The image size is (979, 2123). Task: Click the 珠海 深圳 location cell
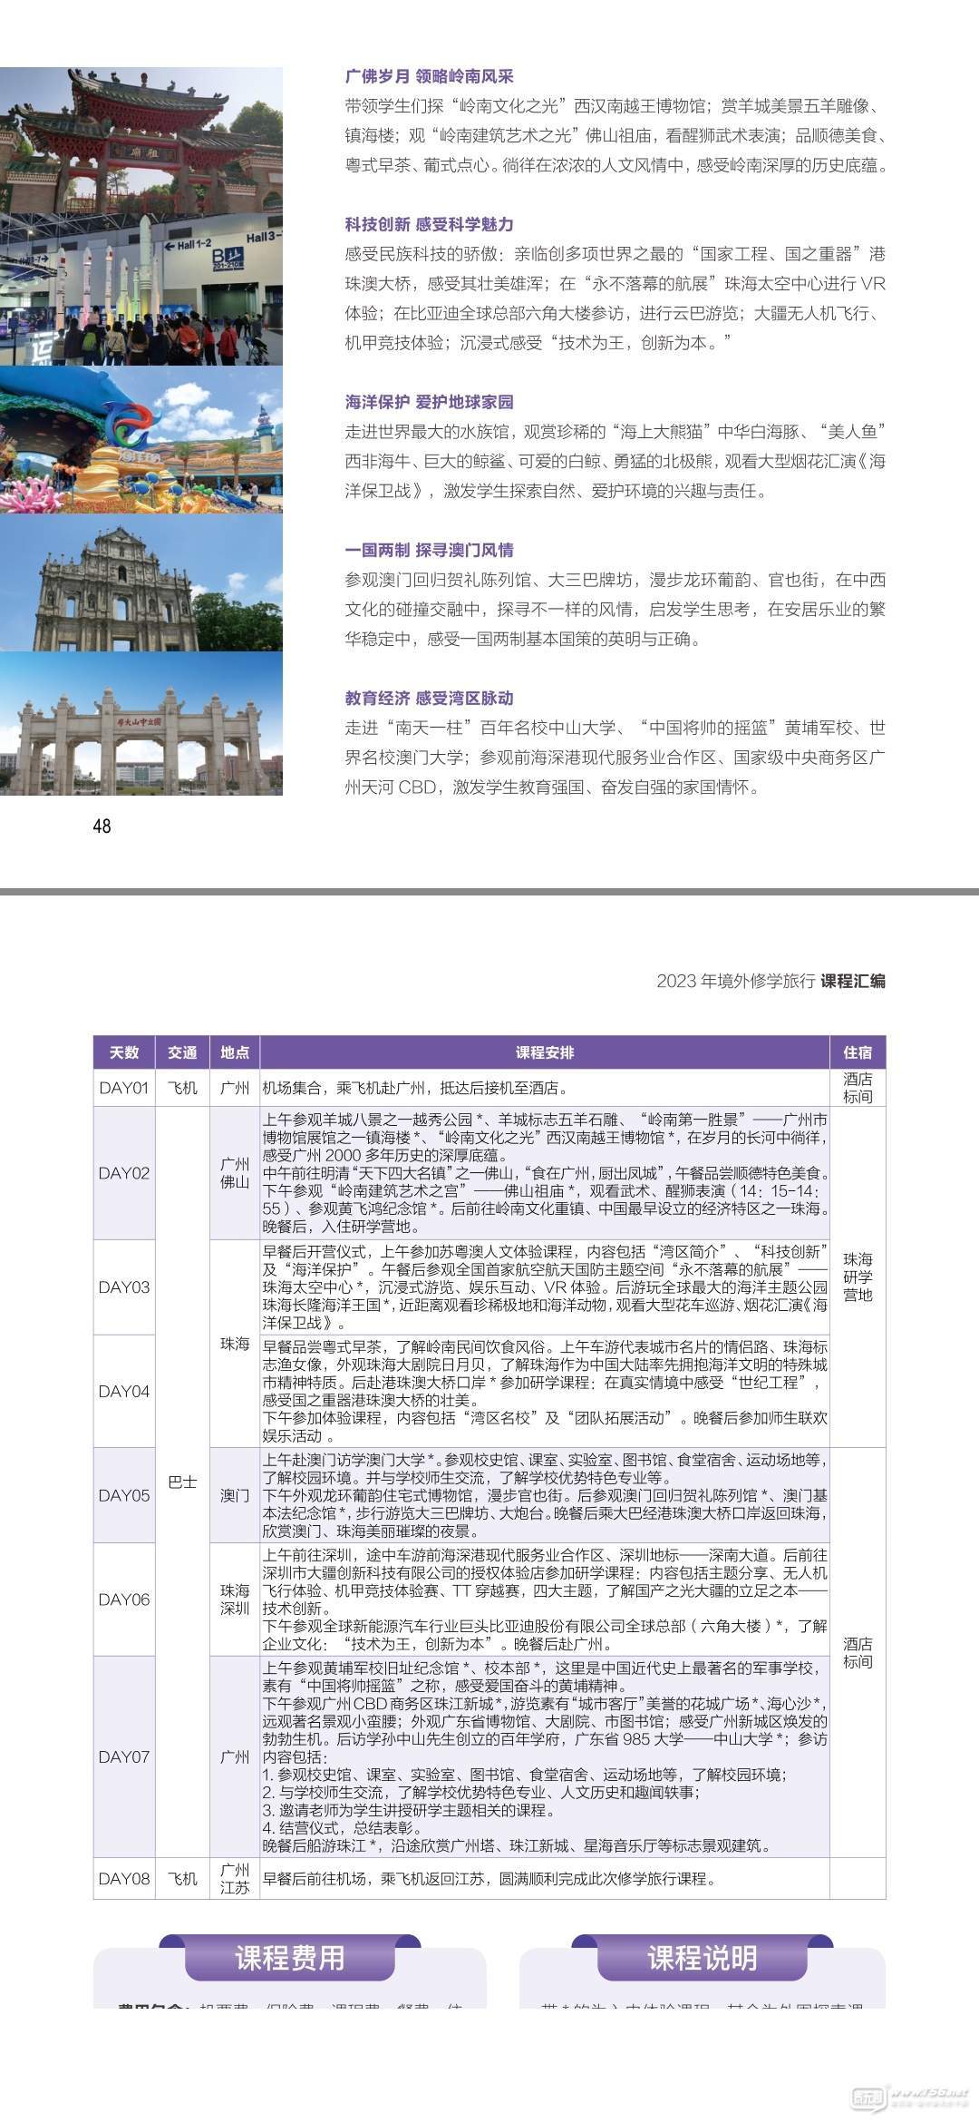pos(235,1600)
